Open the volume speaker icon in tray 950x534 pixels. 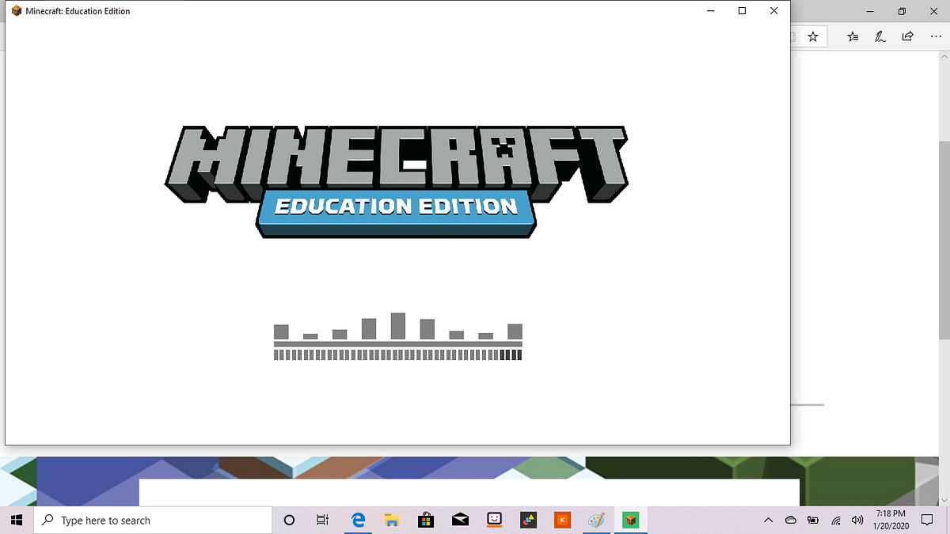click(x=857, y=520)
